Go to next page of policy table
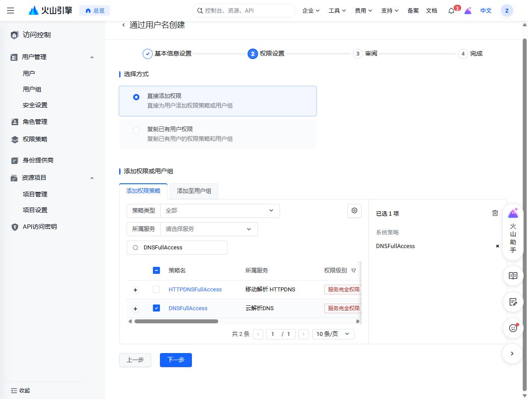528x399 pixels. coord(304,334)
